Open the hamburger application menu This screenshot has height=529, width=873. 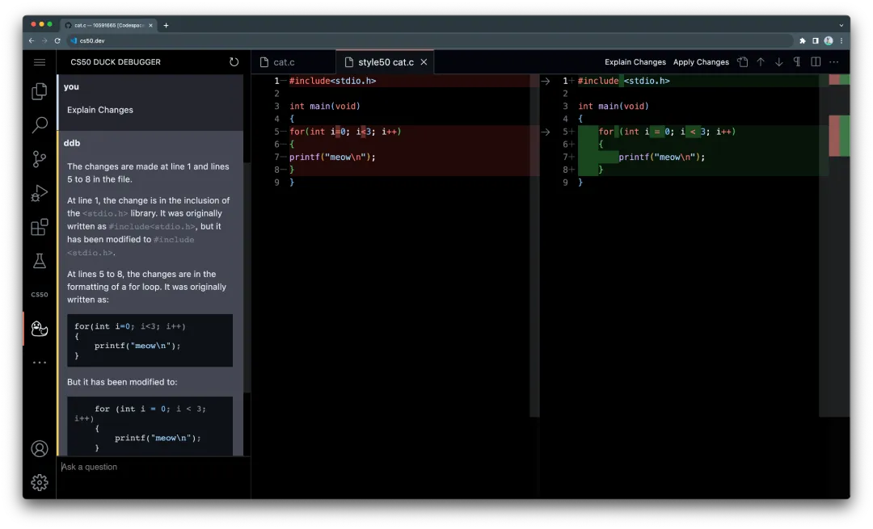point(39,62)
